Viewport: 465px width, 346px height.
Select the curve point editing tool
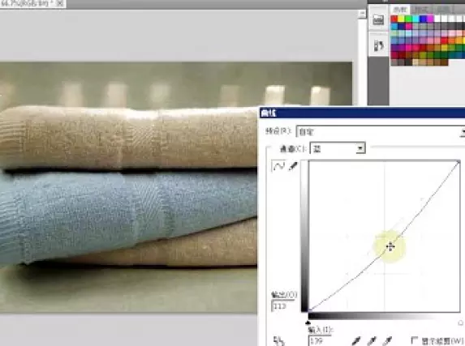point(279,166)
